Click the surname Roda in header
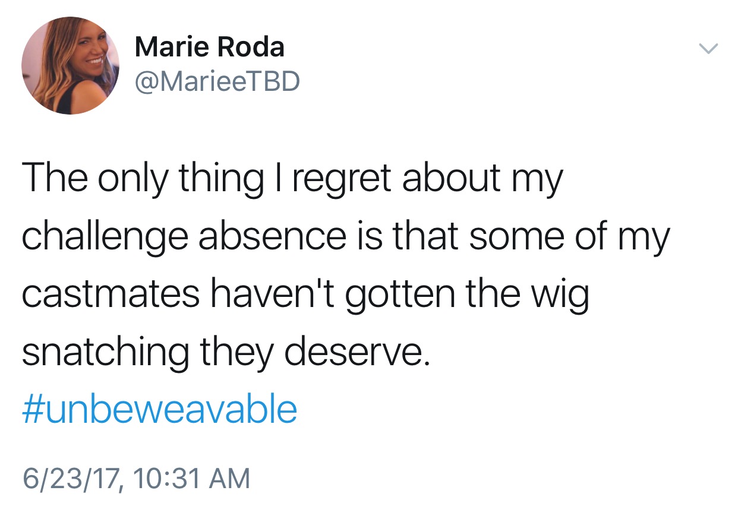Screen dimensions: 738x519 coord(248,47)
